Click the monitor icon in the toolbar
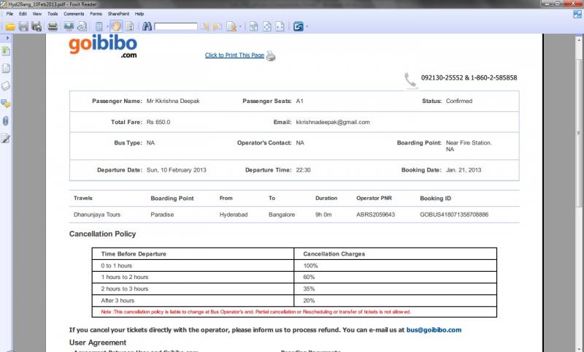The image size is (584, 352). [69, 26]
